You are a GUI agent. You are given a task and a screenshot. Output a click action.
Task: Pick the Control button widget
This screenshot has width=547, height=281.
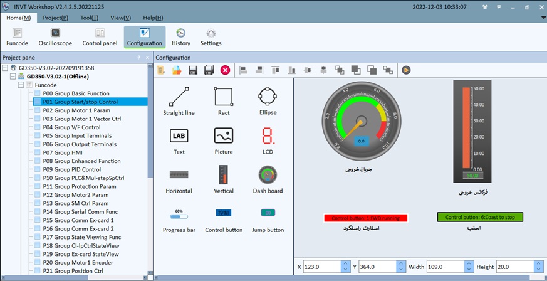pos(224,220)
